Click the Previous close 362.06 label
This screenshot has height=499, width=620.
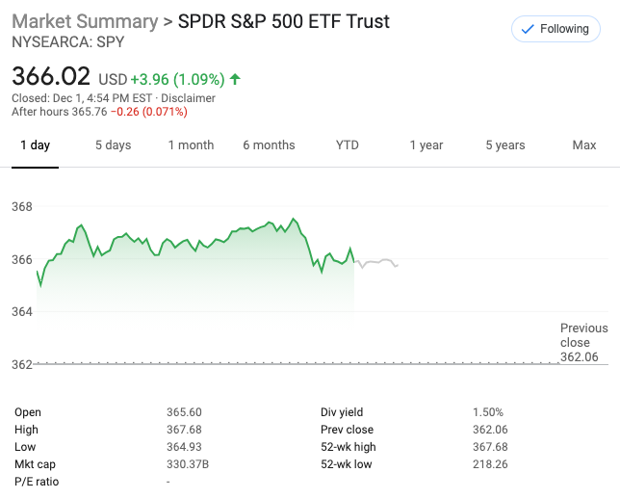pyautogui.click(x=583, y=342)
